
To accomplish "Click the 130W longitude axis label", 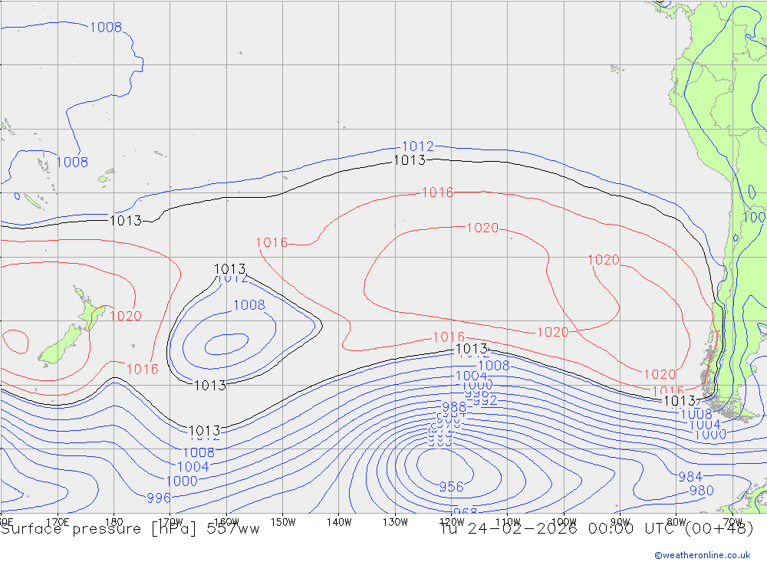I will pyautogui.click(x=395, y=522).
